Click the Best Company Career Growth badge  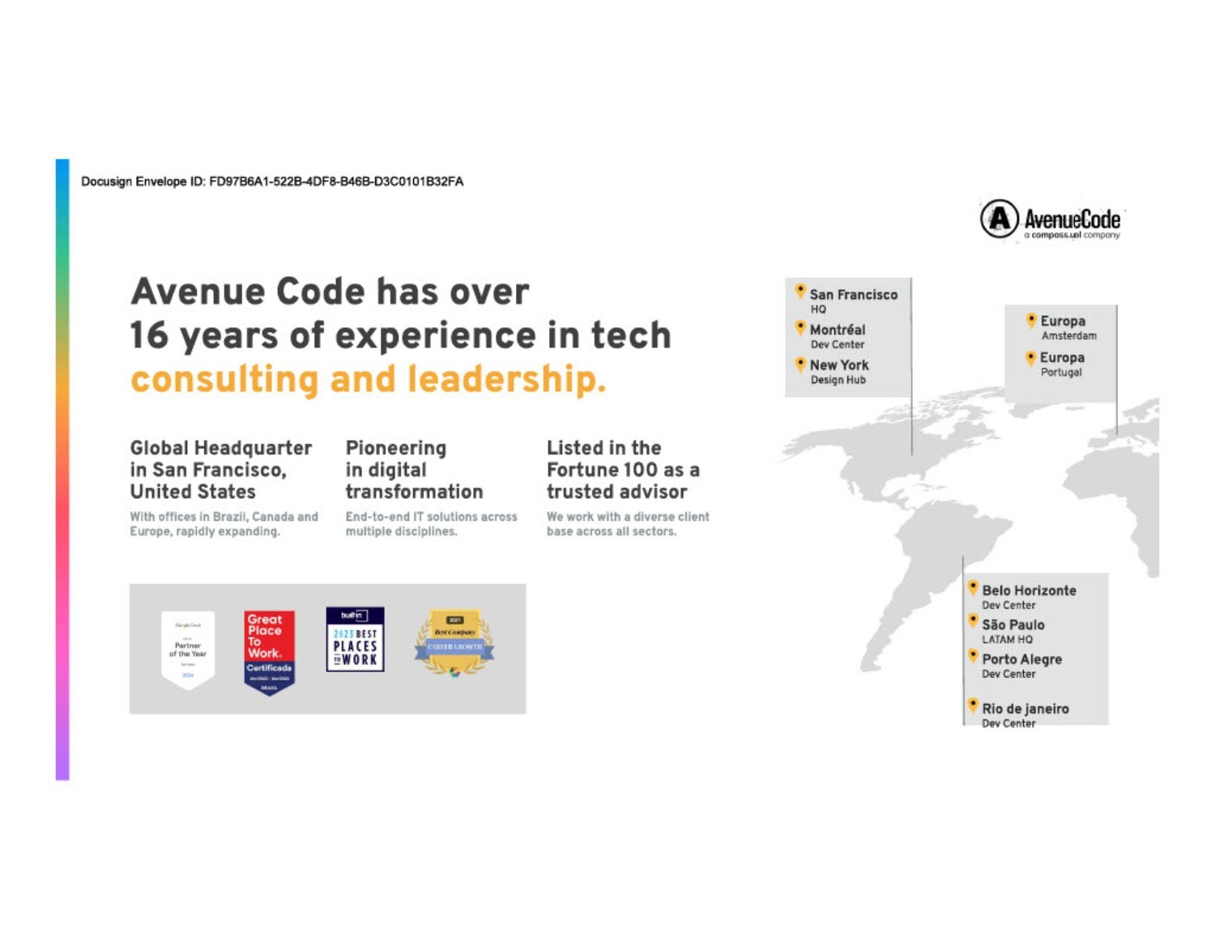pyautogui.click(x=454, y=645)
